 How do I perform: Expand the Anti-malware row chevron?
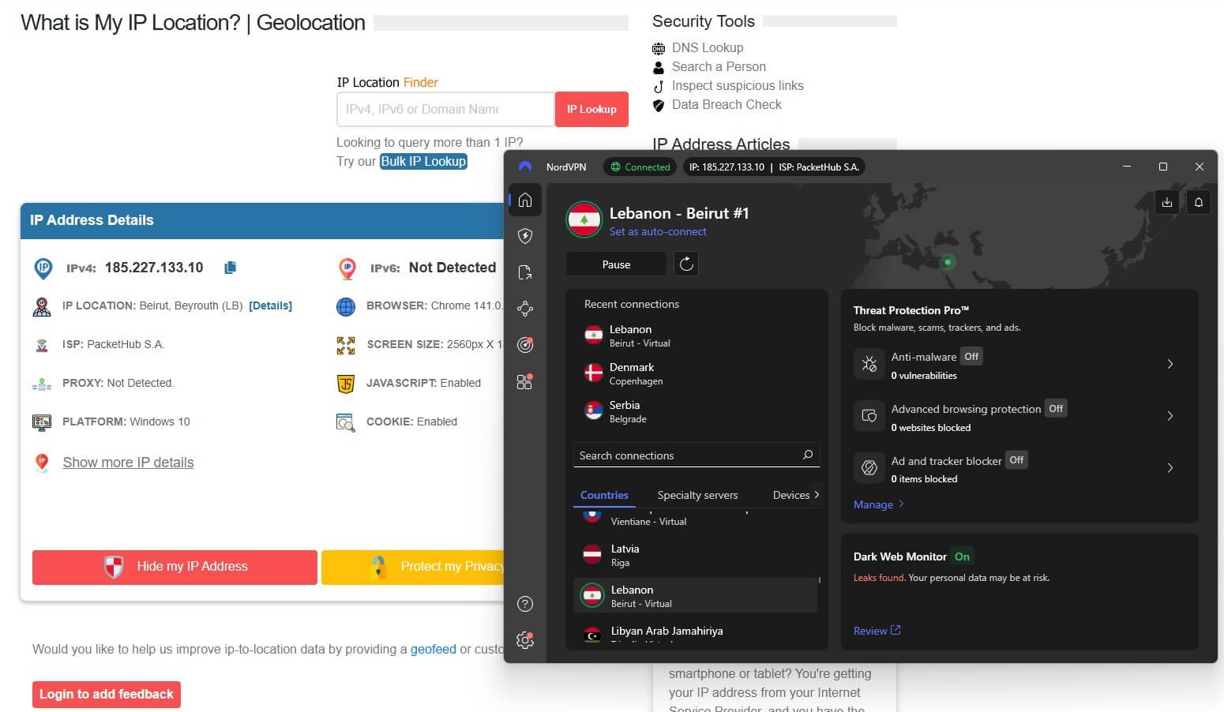[x=1170, y=364]
